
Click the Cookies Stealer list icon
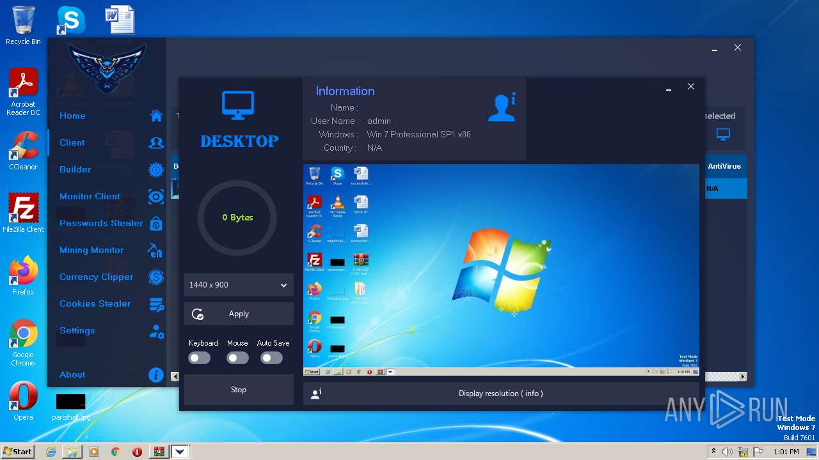coord(156,305)
